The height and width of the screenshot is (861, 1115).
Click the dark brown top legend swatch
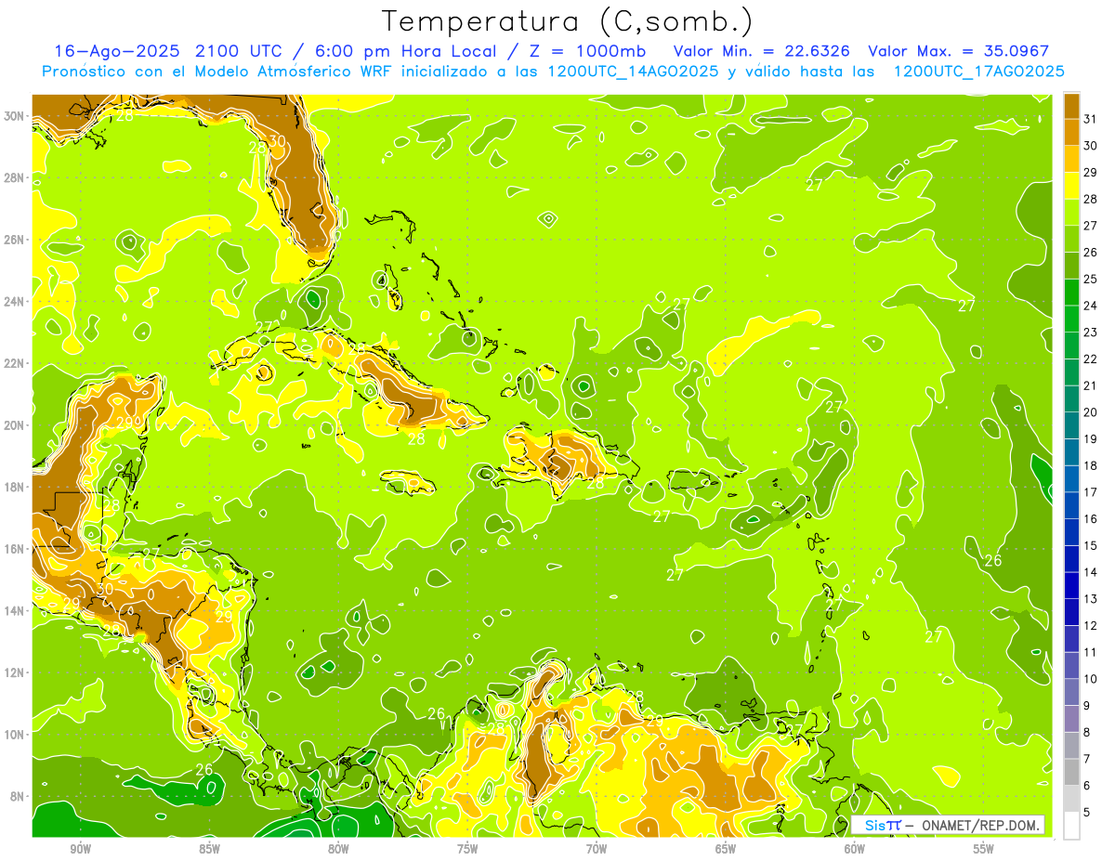pyautogui.click(x=1071, y=105)
